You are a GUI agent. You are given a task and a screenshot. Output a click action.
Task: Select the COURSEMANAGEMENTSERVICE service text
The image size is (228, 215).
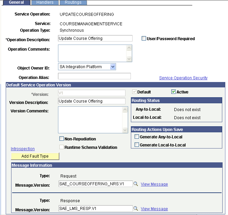point(91,24)
